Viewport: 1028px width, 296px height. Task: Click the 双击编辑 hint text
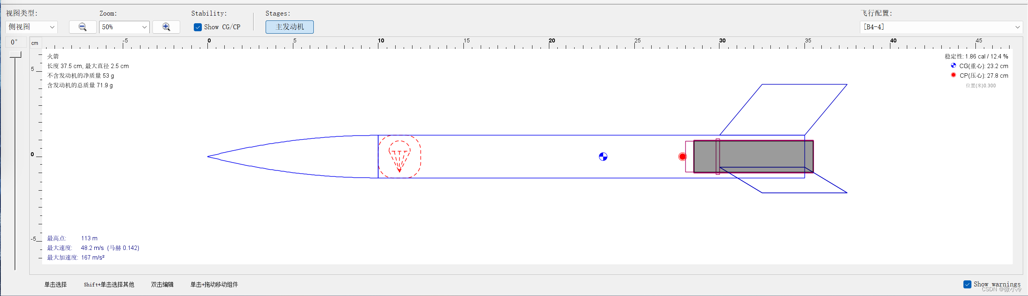tap(162, 284)
